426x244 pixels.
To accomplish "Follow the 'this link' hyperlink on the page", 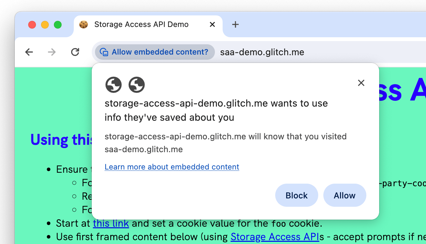I will 111,223.
